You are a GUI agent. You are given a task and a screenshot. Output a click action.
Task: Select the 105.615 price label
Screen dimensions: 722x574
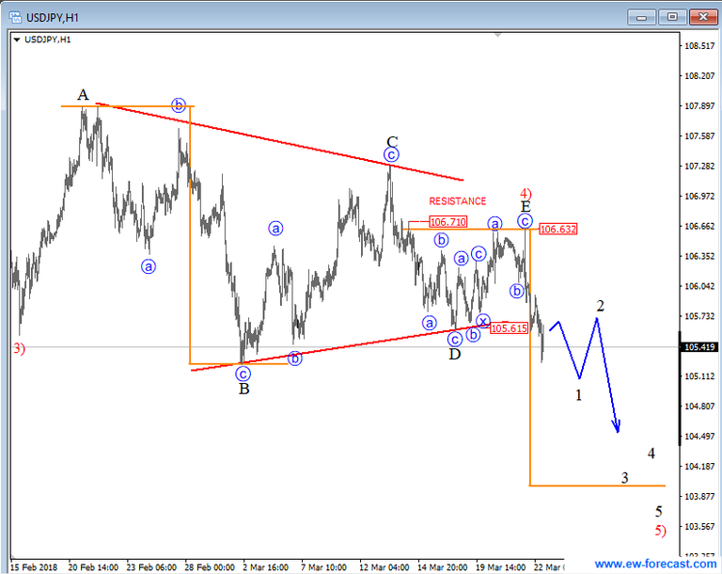point(509,328)
